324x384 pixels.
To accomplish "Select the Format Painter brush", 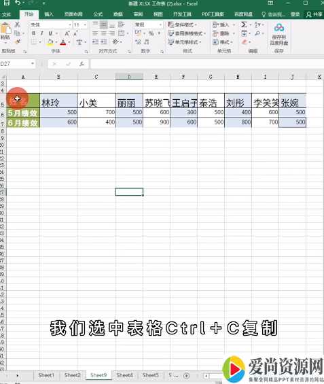I will 17,41.
